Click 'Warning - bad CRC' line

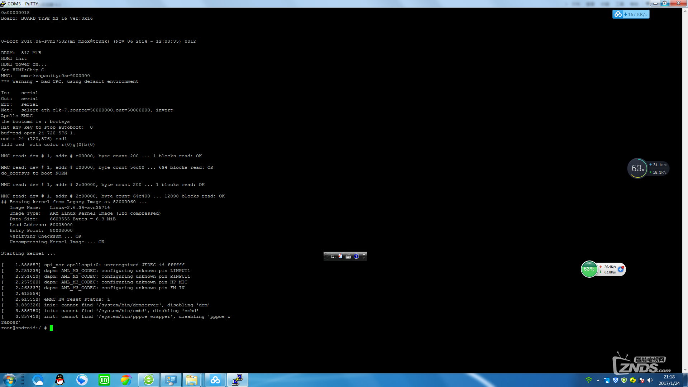(x=70, y=81)
